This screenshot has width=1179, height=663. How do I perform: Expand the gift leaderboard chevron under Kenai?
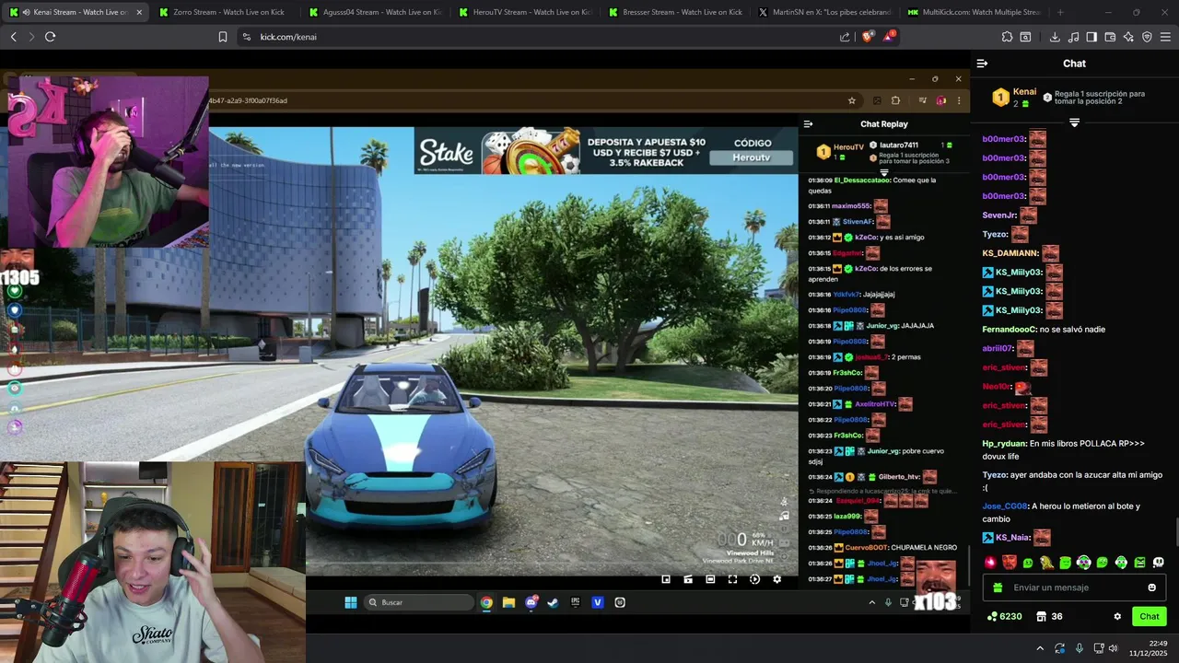pyautogui.click(x=1074, y=122)
